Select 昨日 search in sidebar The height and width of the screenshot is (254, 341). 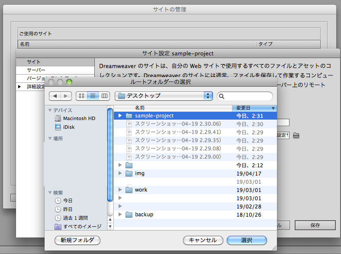coord(64,209)
